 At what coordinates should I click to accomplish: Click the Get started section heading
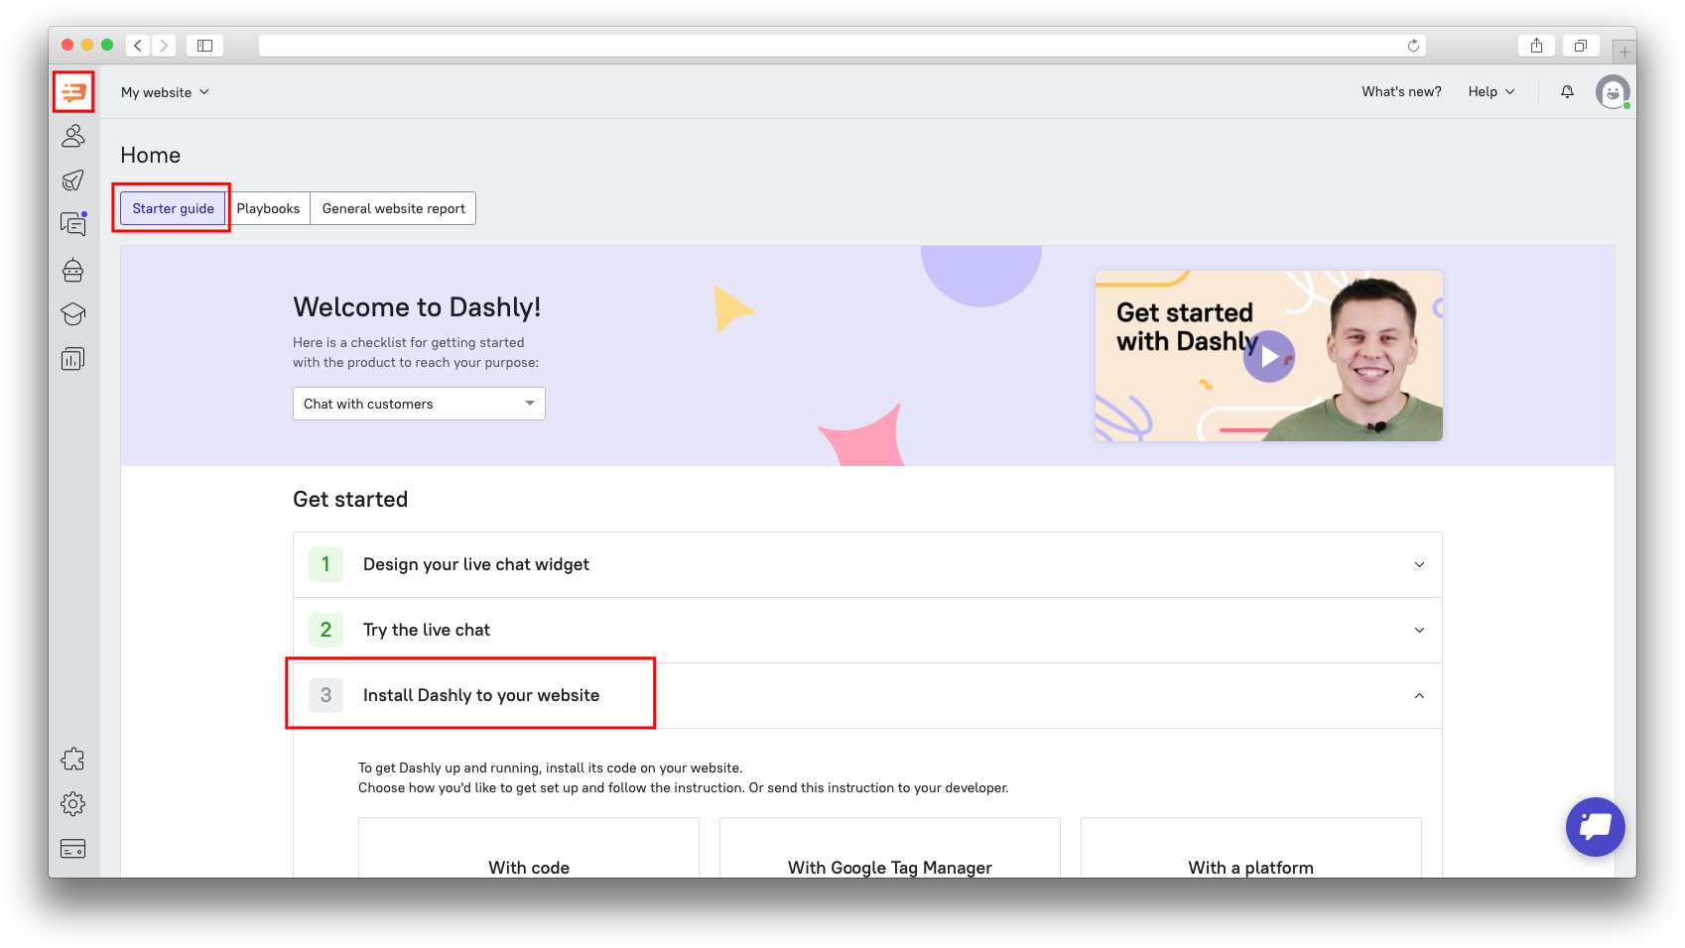coord(350,500)
